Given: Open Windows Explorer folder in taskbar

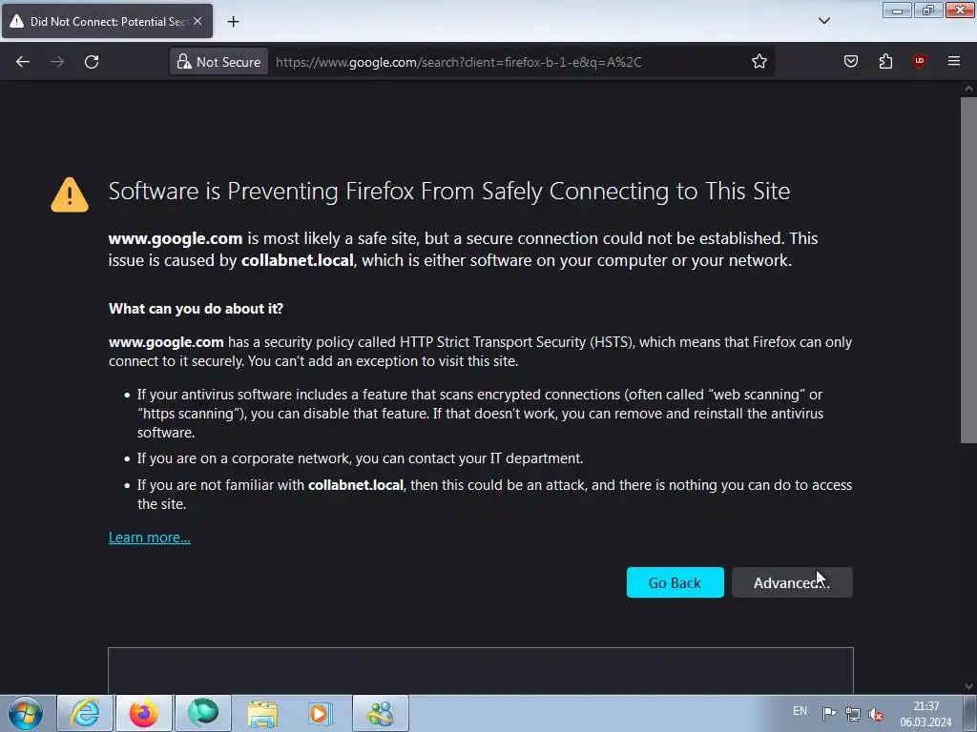Looking at the screenshot, I should [x=262, y=713].
